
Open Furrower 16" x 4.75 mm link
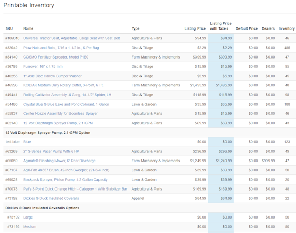[x=43, y=67]
